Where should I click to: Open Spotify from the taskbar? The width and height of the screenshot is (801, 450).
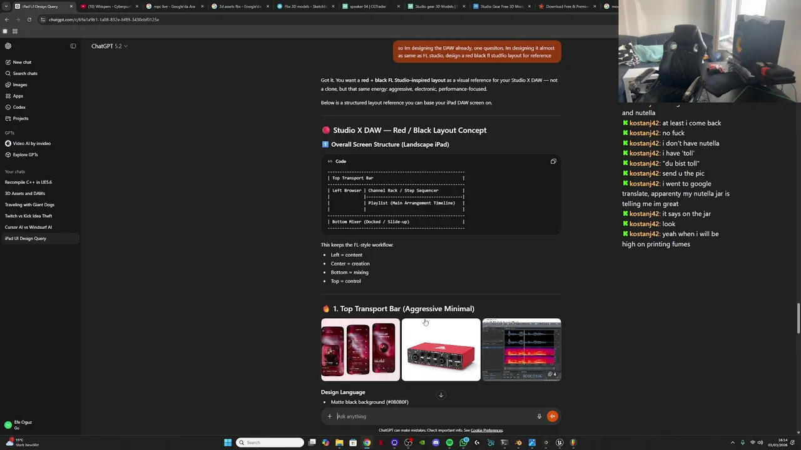point(449,442)
